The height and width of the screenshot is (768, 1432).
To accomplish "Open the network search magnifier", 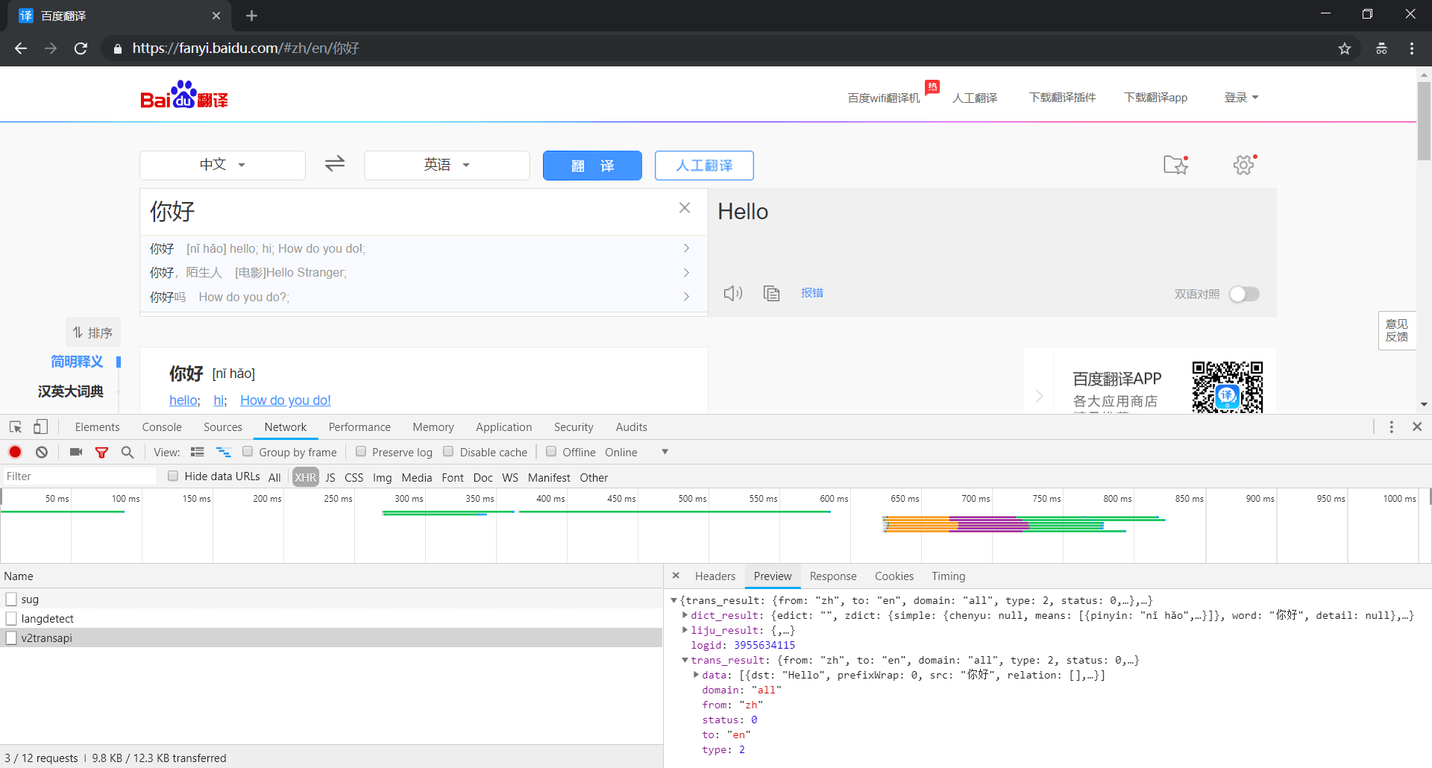I will click(128, 452).
